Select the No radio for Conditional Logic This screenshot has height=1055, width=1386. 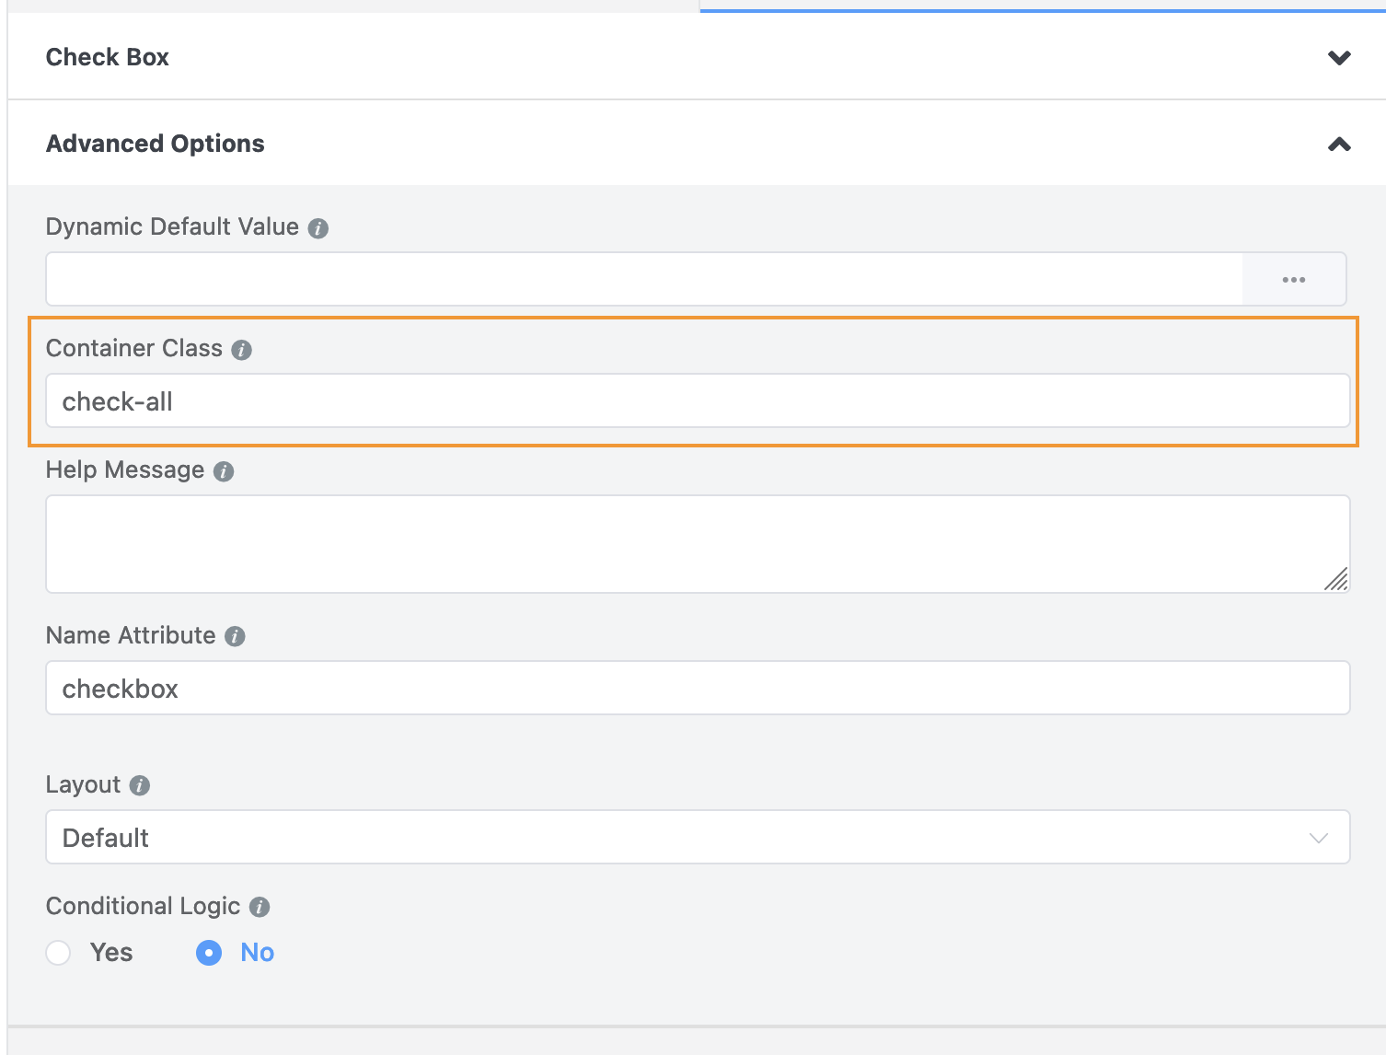(209, 953)
